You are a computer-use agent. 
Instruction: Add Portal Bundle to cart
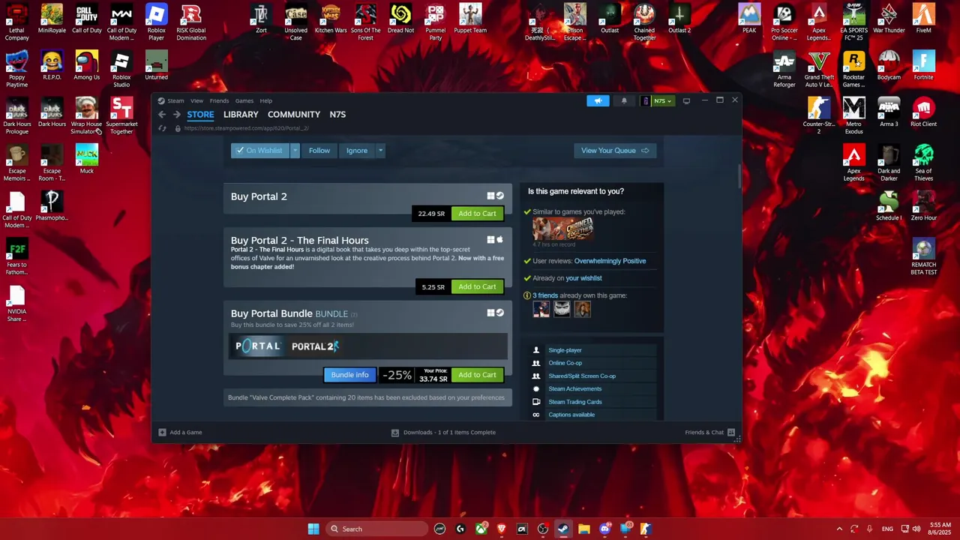coord(477,375)
